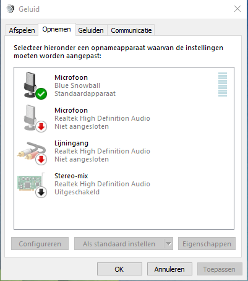Click the Stereo-mix sound card icon
Screen dimensions: 248x281
coord(30,183)
